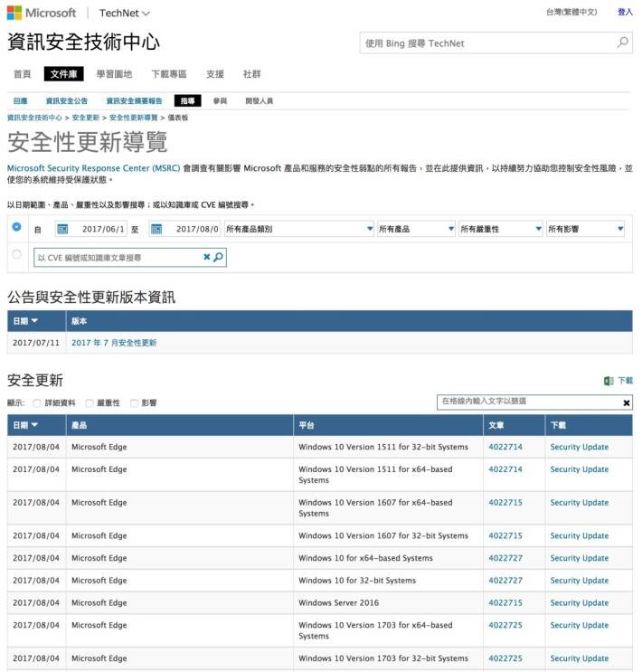Click Security Update for 1511 32-bit Systems

click(579, 447)
